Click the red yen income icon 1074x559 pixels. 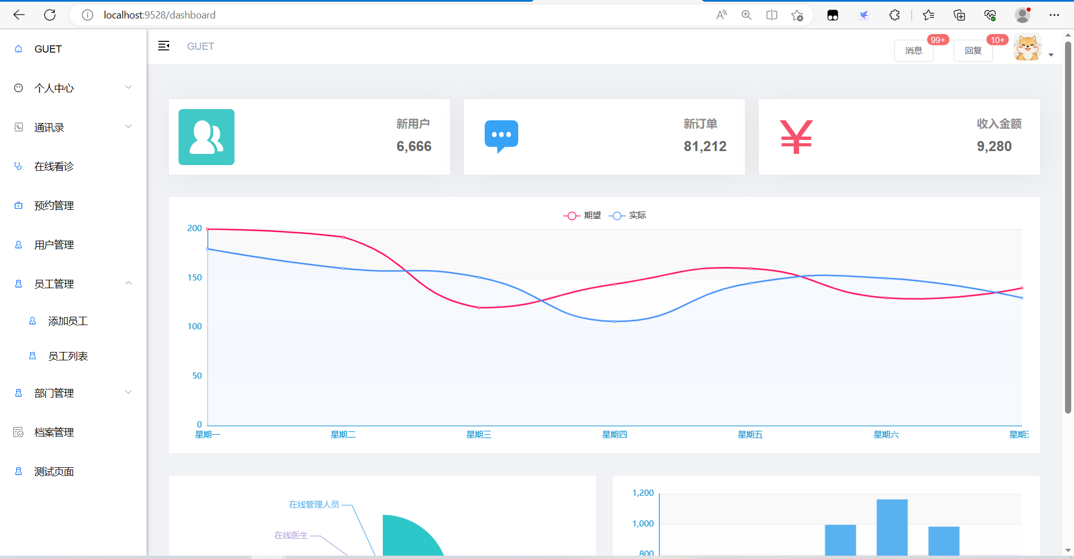(796, 137)
